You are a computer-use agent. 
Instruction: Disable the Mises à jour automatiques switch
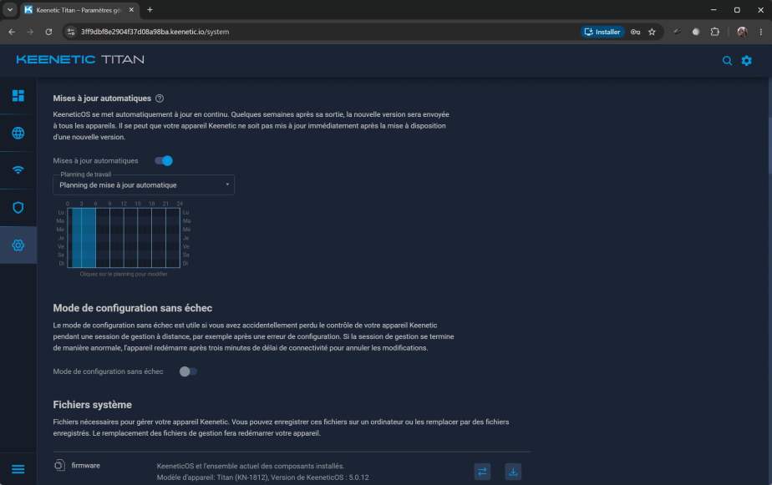tap(164, 161)
